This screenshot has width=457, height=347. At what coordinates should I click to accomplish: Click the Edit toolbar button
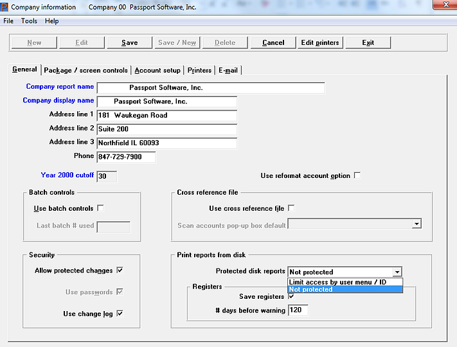[x=82, y=42]
